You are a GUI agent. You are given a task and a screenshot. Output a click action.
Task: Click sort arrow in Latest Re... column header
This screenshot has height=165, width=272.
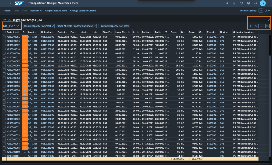(129, 32)
